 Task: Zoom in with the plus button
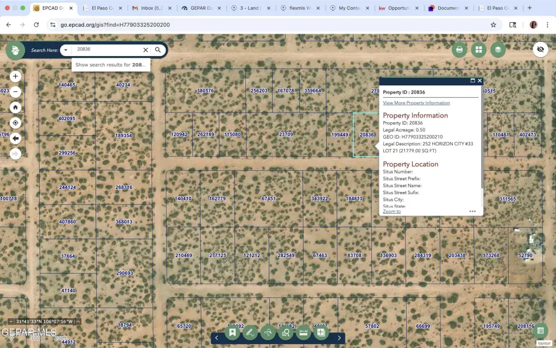click(x=16, y=77)
